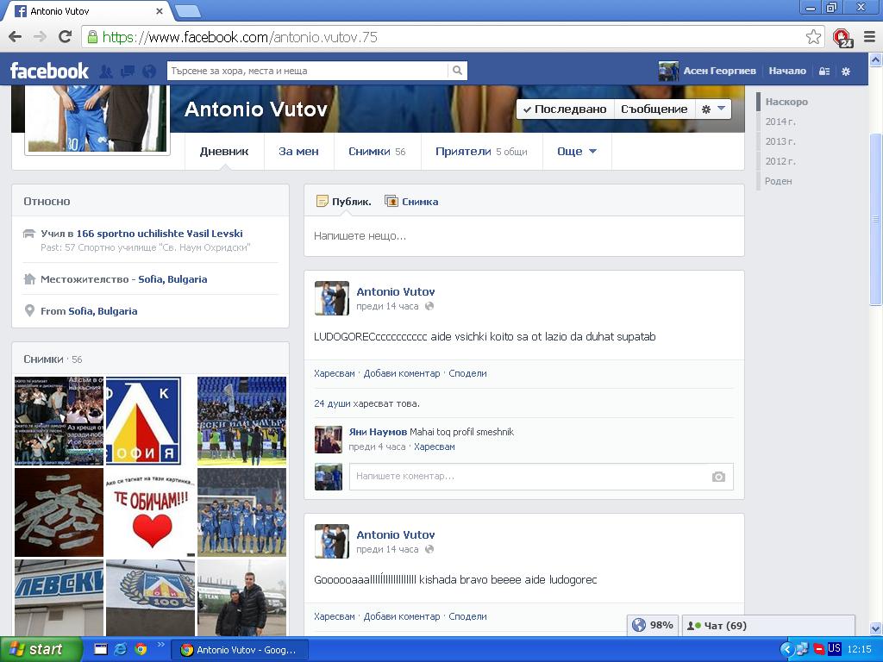This screenshot has height=662, width=883.
Task: Open the ТЕ ОБИЧАМ heart photo thumbnail
Action: coord(150,512)
